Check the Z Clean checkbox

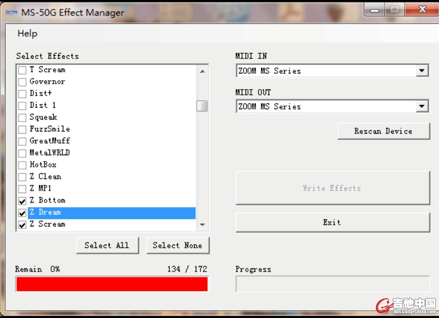click(22, 177)
